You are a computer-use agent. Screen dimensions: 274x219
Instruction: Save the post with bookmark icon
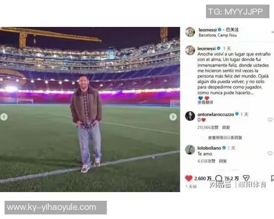click(x=273, y=178)
